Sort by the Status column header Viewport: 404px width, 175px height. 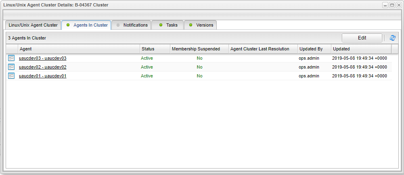point(155,49)
